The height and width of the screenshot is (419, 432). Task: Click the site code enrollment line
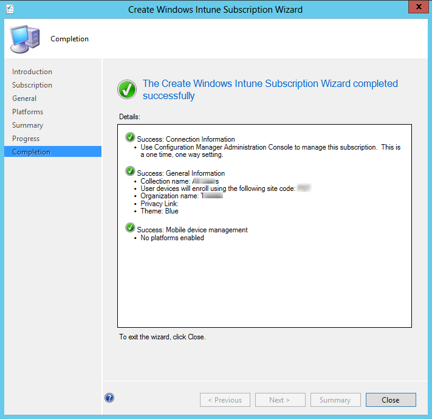coord(225,189)
